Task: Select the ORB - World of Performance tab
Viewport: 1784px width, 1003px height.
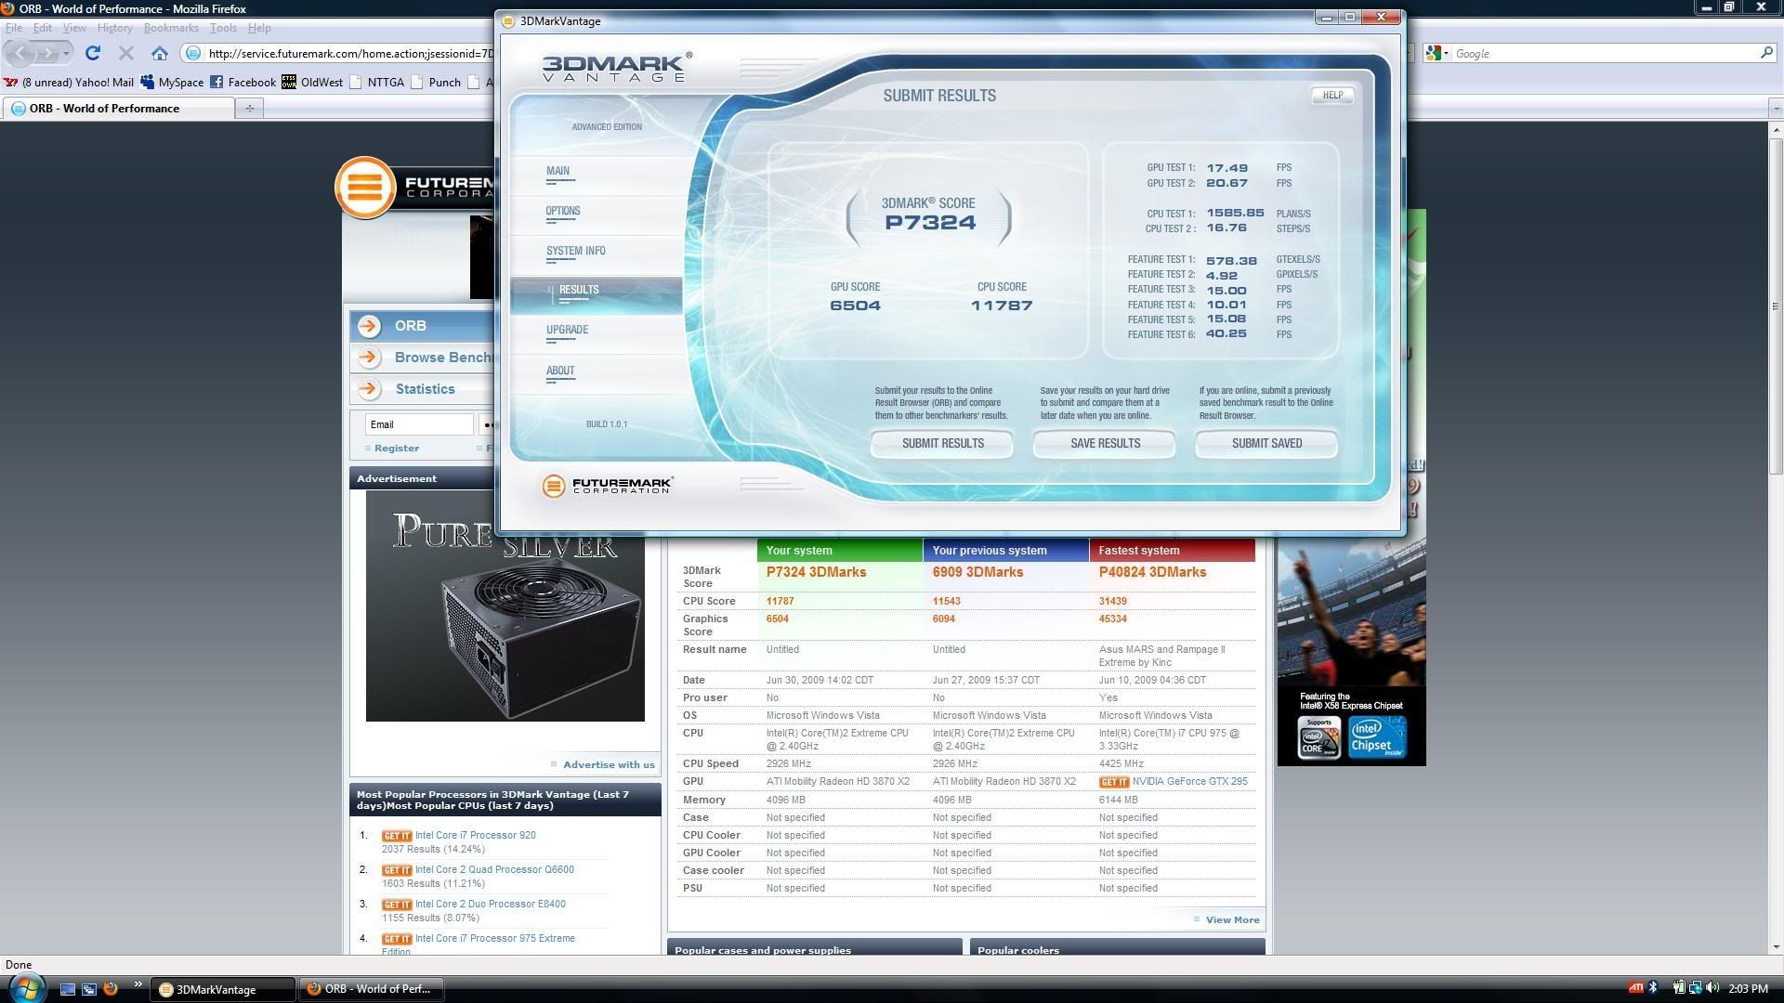Action: coord(118,109)
